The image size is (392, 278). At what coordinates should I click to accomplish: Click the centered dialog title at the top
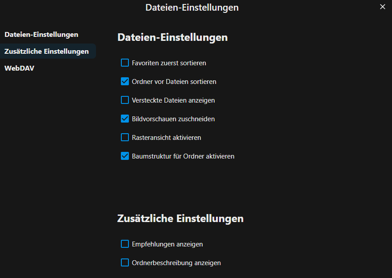click(x=192, y=7)
